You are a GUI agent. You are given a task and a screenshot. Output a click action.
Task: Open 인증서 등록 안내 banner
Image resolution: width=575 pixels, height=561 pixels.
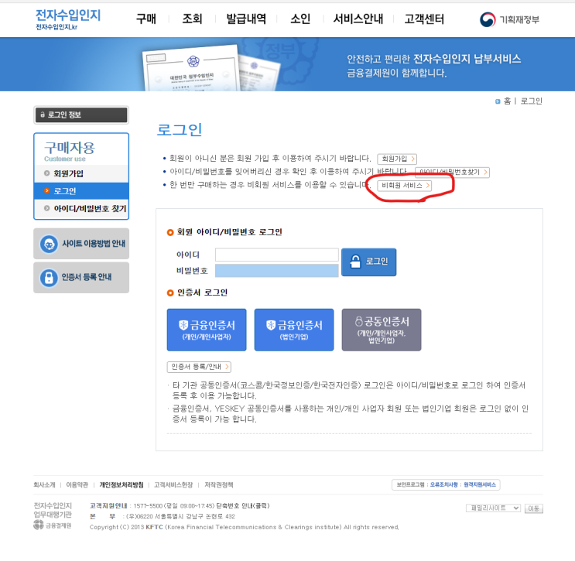(81, 277)
